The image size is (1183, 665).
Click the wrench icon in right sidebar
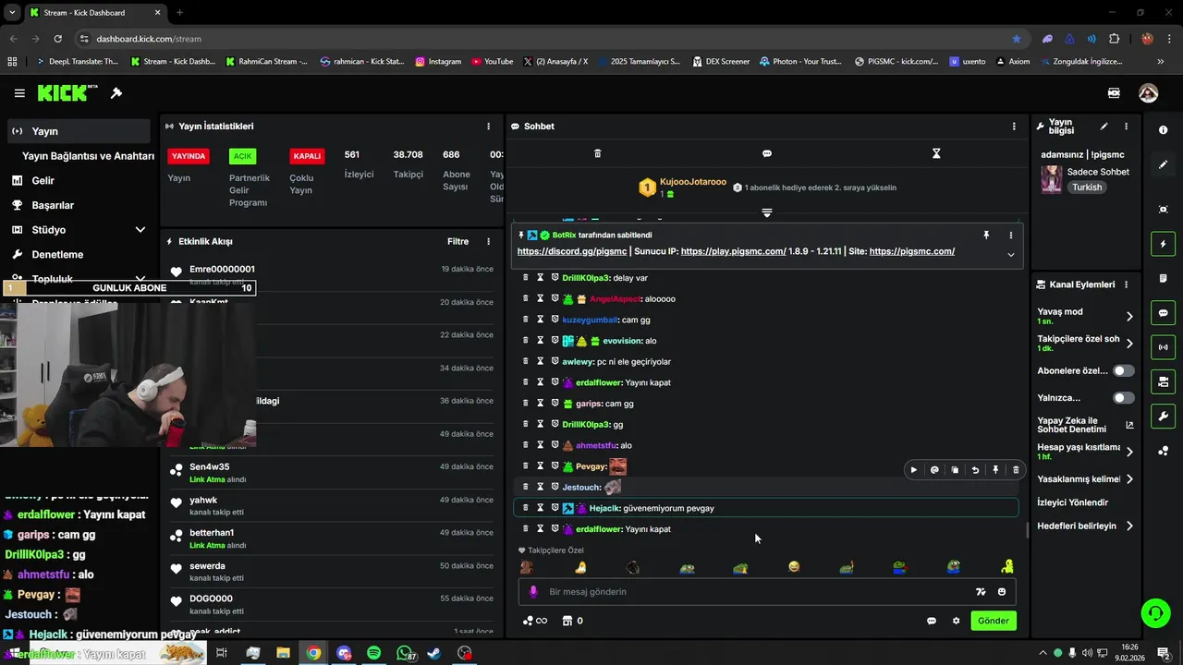pyautogui.click(x=1163, y=417)
